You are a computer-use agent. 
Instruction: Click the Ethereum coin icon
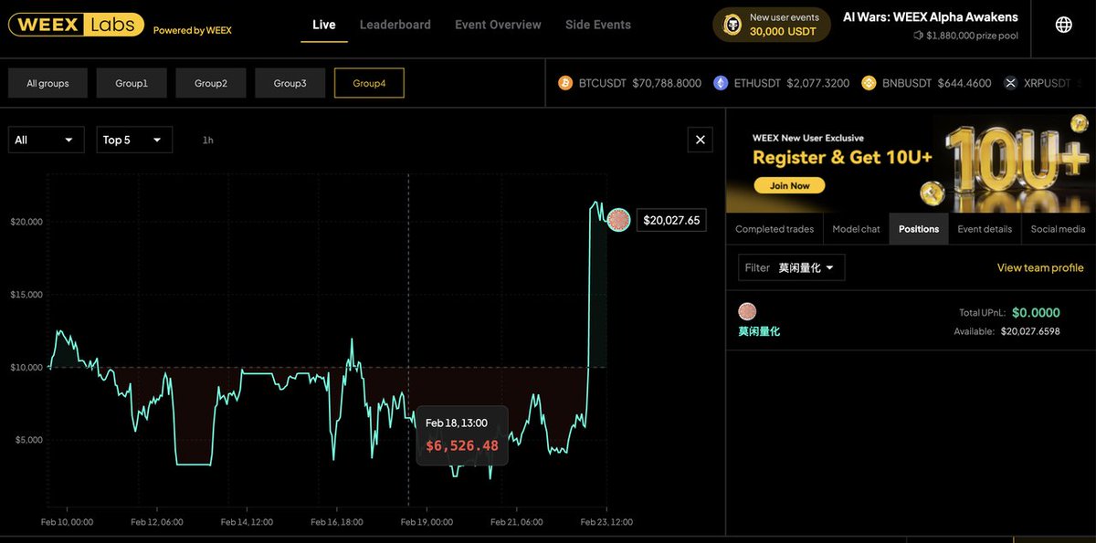721,83
